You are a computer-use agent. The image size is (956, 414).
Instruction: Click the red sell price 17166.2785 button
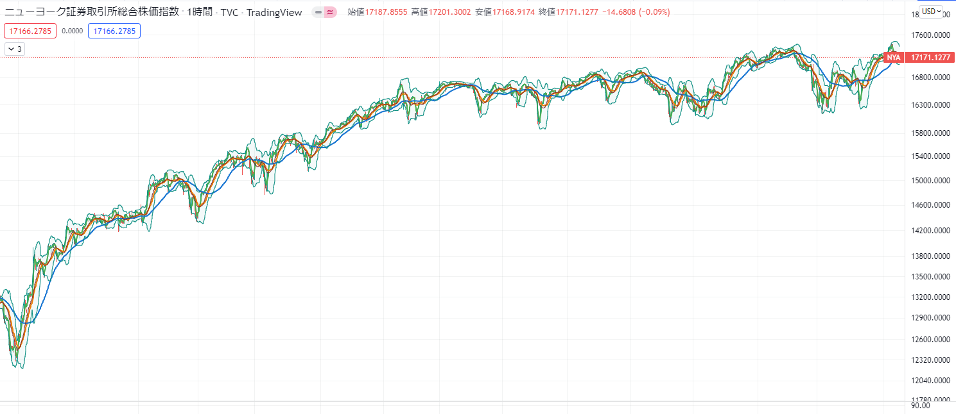coord(30,31)
